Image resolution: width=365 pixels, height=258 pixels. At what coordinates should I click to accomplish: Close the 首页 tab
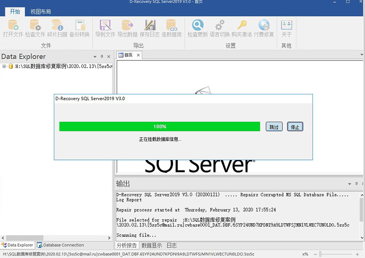tap(138, 55)
